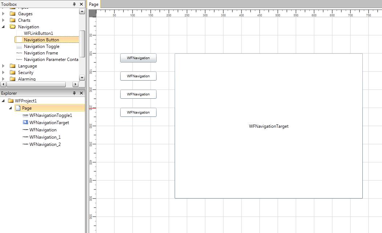Select WFNavigation_2 in the Explorer tree
Screen dimensions: 382x233
tap(45, 144)
